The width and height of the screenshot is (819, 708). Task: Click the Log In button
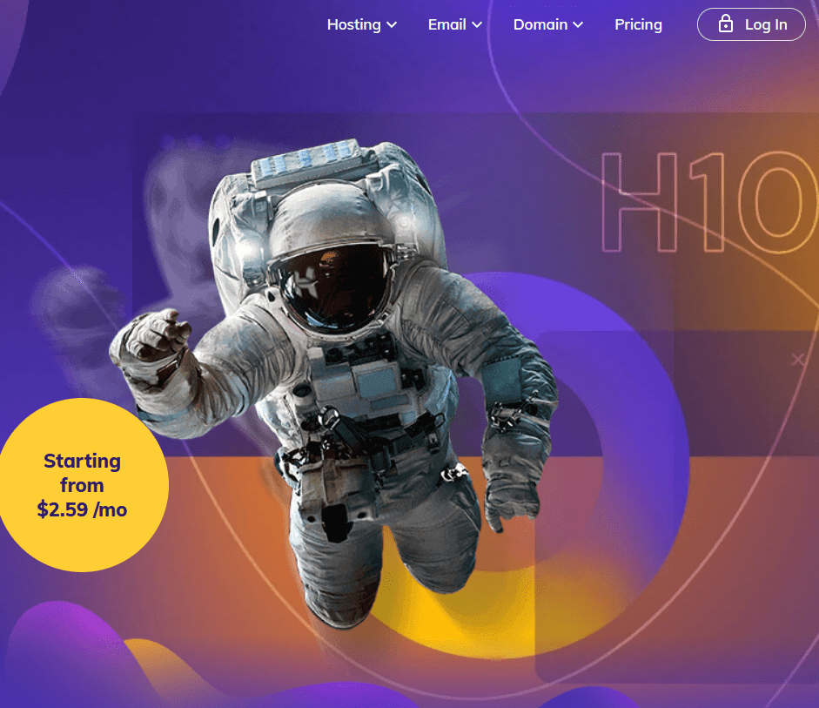pyautogui.click(x=751, y=24)
